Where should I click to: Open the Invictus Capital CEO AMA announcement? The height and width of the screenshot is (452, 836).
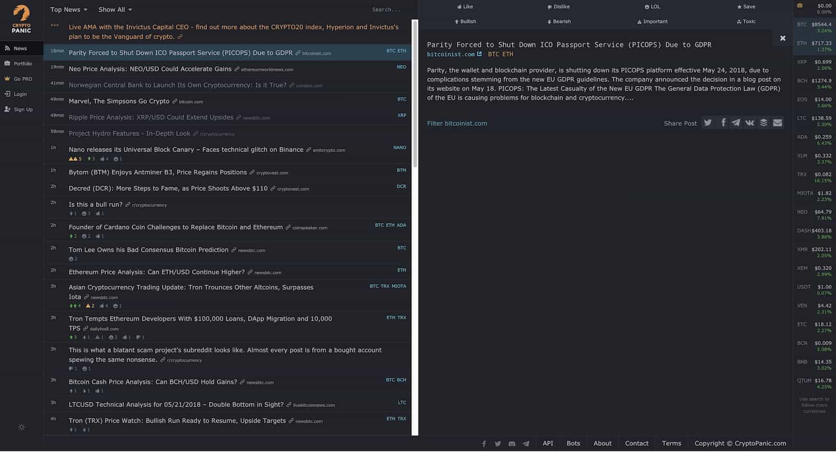[x=234, y=32]
